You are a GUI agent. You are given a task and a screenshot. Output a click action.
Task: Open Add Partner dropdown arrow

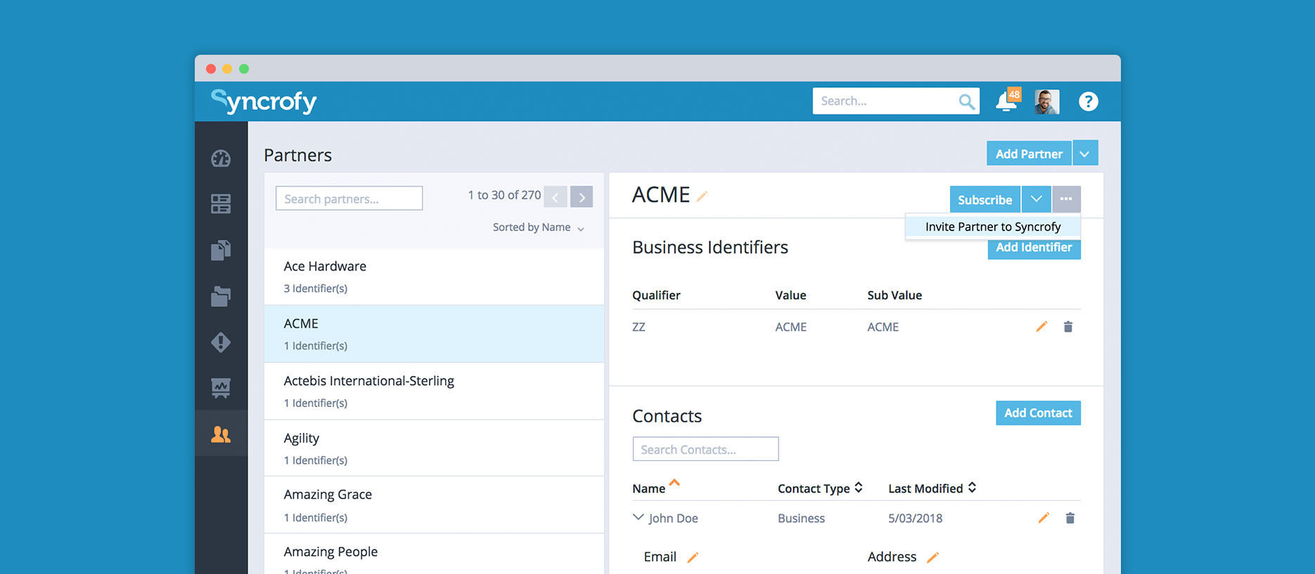1085,153
